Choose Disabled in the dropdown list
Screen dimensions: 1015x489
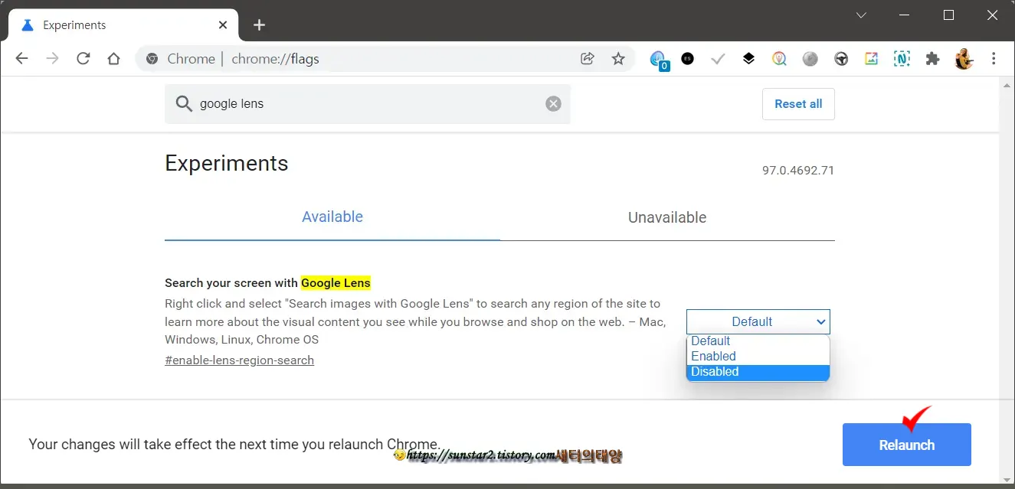[758, 372]
